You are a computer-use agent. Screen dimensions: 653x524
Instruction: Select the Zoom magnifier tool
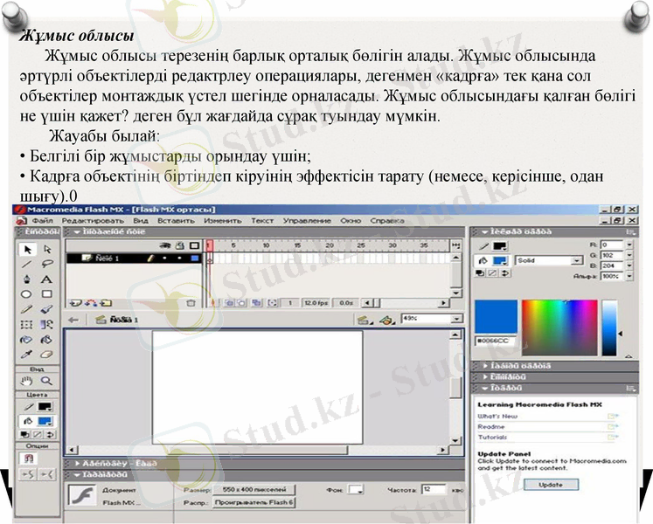point(46,381)
